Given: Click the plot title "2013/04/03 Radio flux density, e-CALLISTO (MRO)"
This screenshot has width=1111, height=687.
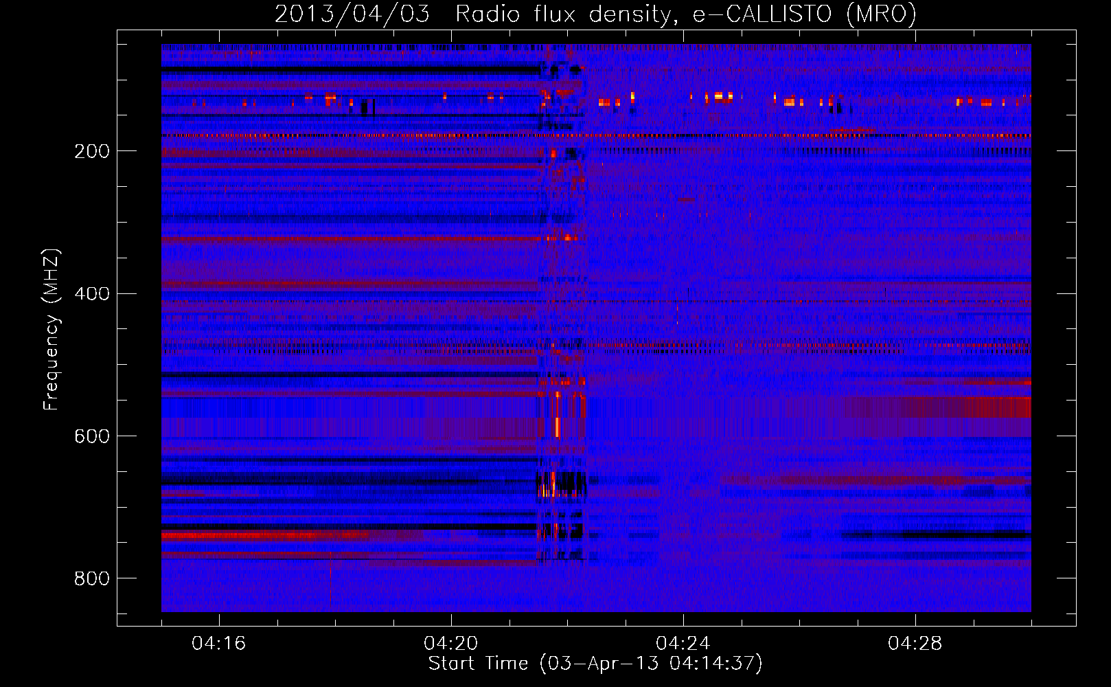Looking at the screenshot, I should pos(595,14).
